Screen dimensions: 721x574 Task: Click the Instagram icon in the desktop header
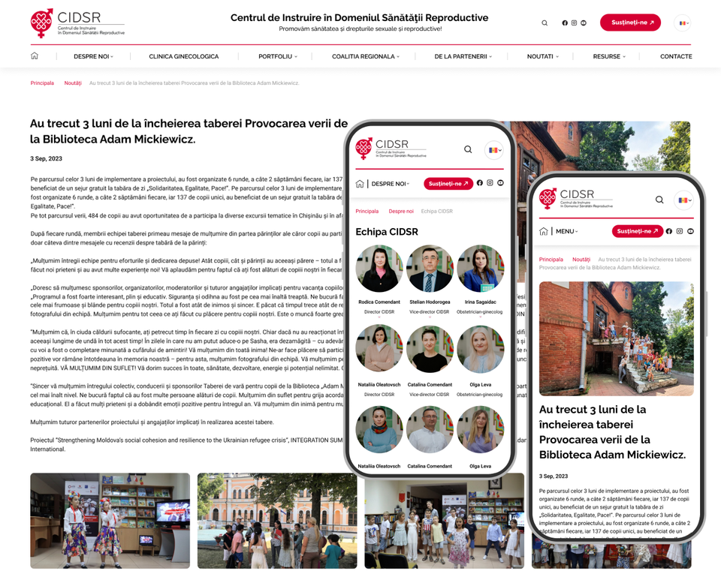[574, 23]
